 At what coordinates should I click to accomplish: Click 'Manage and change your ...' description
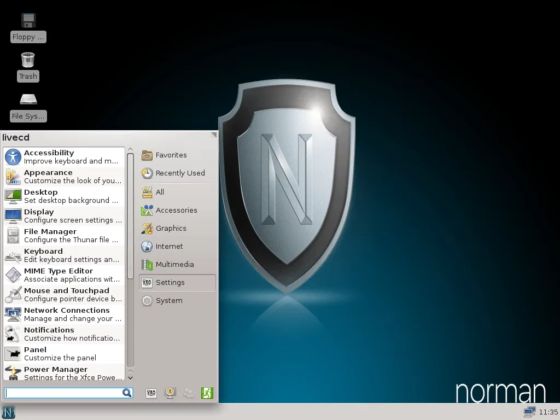73,318
